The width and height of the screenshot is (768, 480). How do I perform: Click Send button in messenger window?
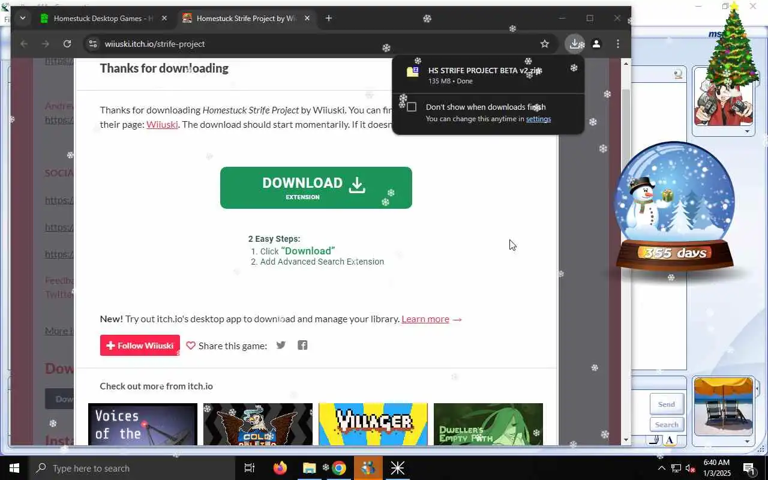click(x=667, y=404)
